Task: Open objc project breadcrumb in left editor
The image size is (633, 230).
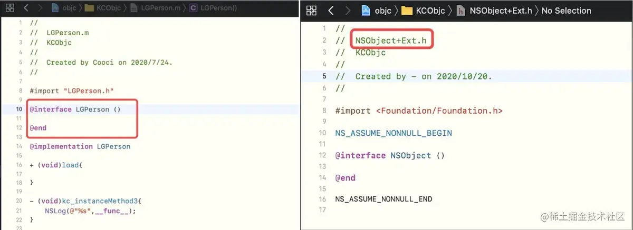Action: (63, 8)
